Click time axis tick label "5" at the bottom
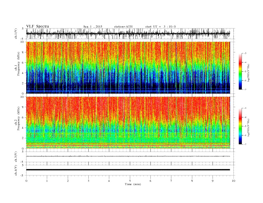The image size is (263, 203). point(130,181)
